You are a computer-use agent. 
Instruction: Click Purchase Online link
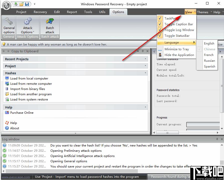click(22, 113)
